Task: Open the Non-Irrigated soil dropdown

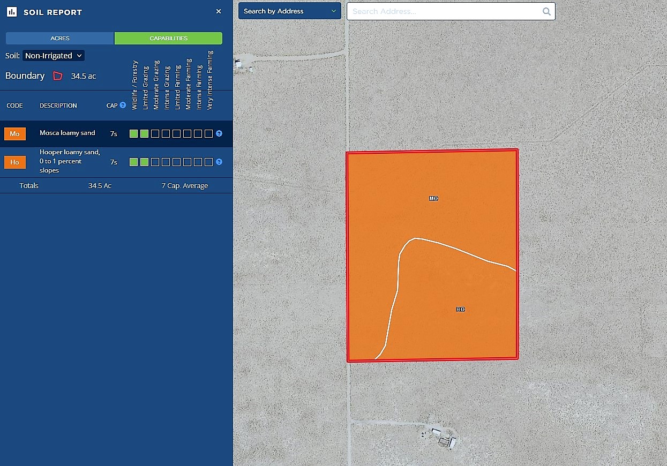Action: [x=54, y=56]
